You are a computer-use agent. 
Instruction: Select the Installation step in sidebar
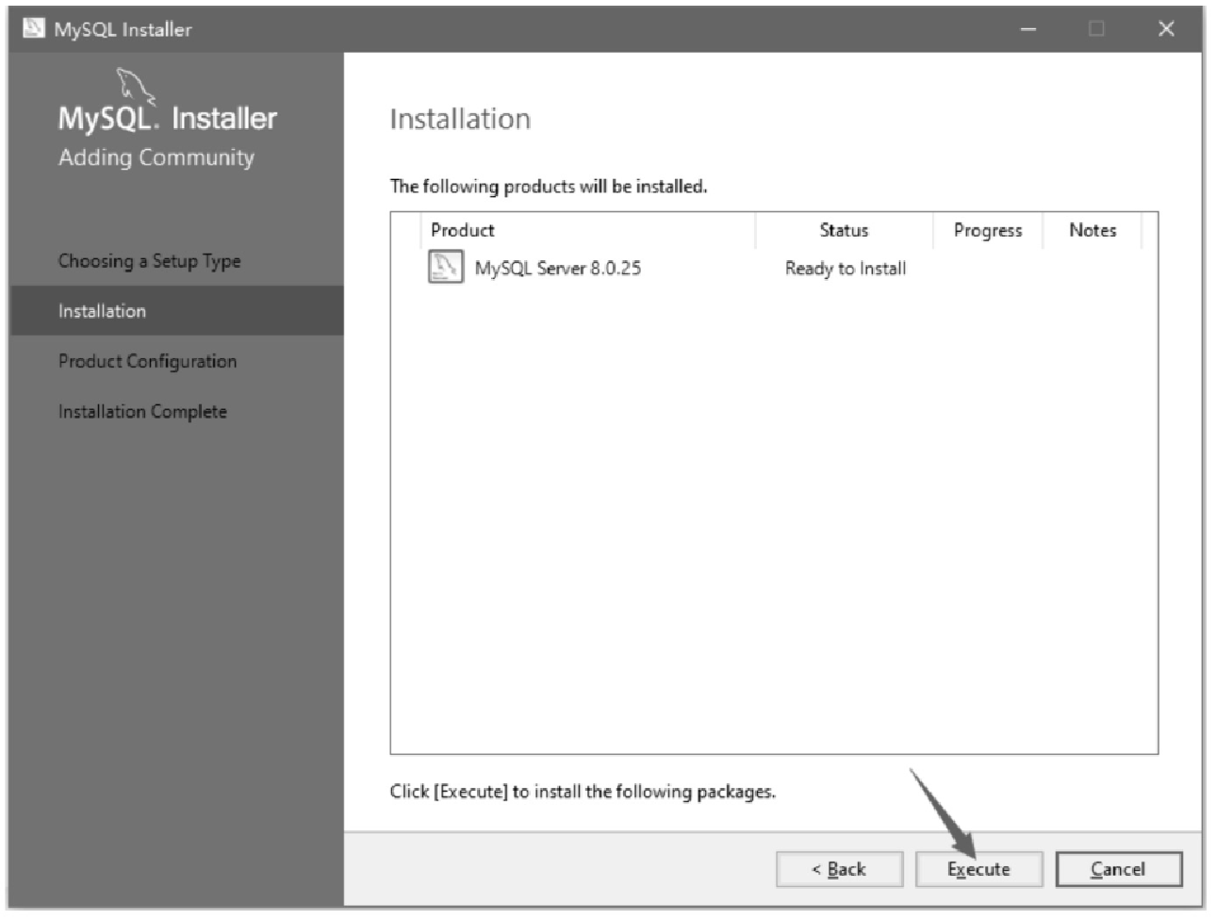coord(176,311)
